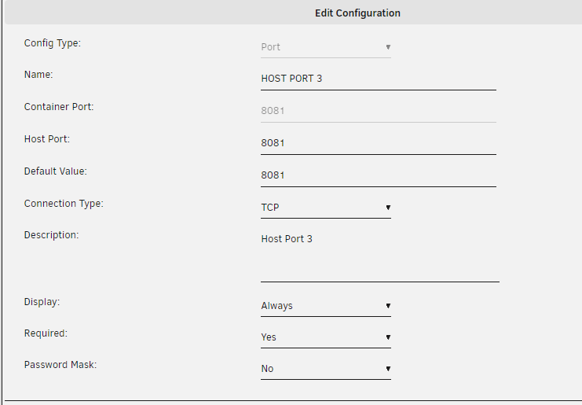Image resolution: width=582 pixels, height=405 pixels.
Task: Click the Description label
Action: 52,235
